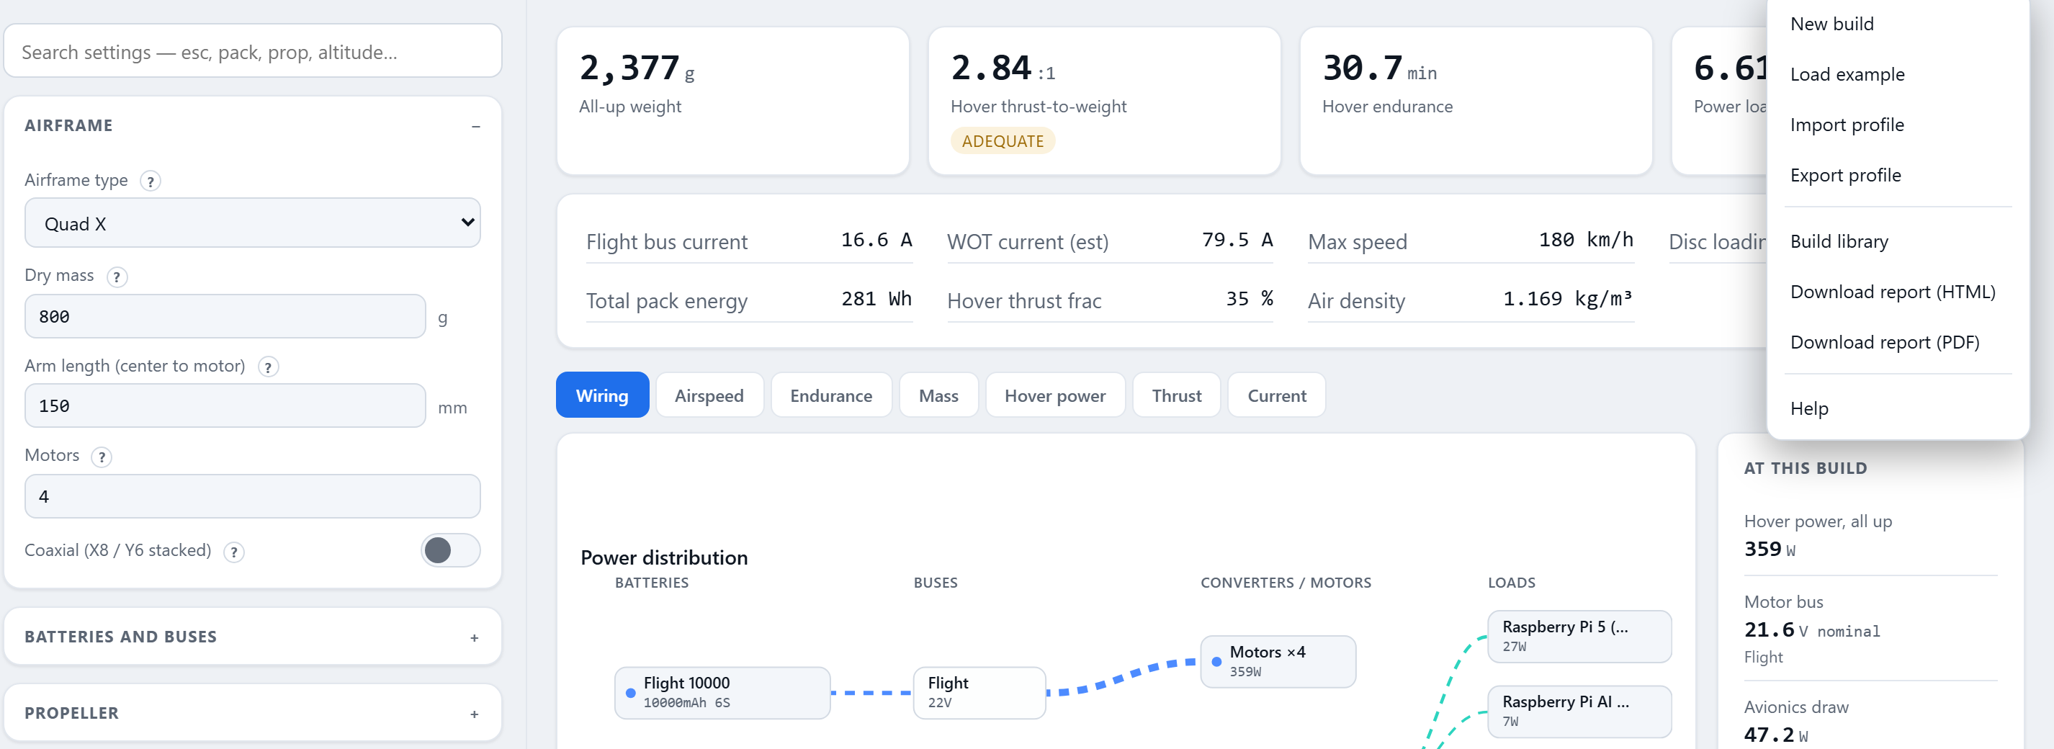Image resolution: width=2054 pixels, height=749 pixels.
Task: Click the ADEQUATE status badge
Action: (x=1003, y=141)
